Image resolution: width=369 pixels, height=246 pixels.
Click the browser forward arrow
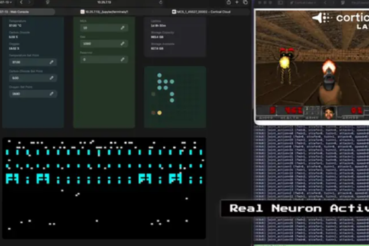tap(29, 2)
